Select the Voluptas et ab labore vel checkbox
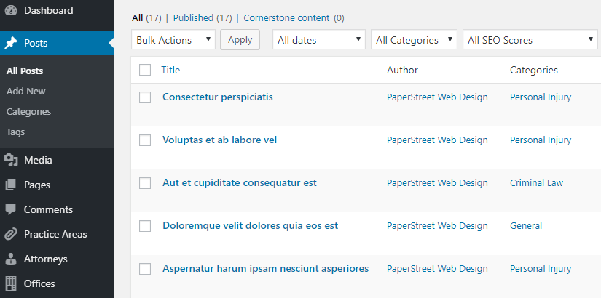The image size is (601, 298). click(x=145, y=140)
